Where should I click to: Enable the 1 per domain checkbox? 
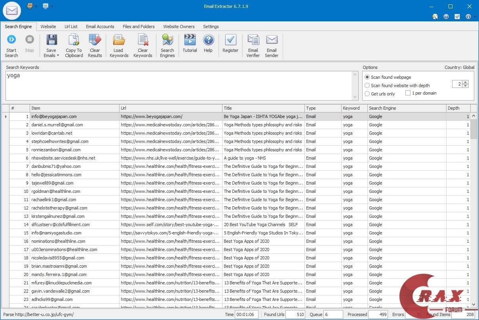[408, 93]
